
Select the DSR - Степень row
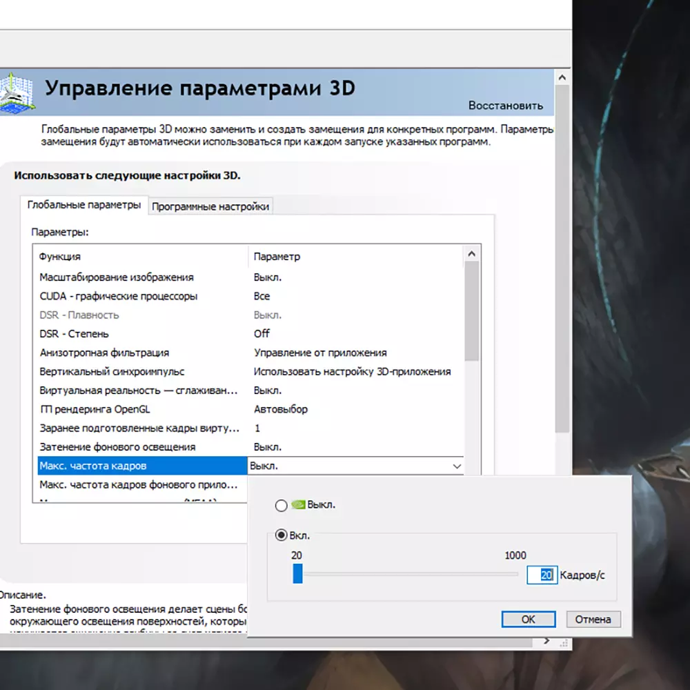click(250, 333)
